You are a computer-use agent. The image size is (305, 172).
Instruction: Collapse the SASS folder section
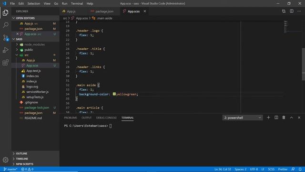coord(14,39)
